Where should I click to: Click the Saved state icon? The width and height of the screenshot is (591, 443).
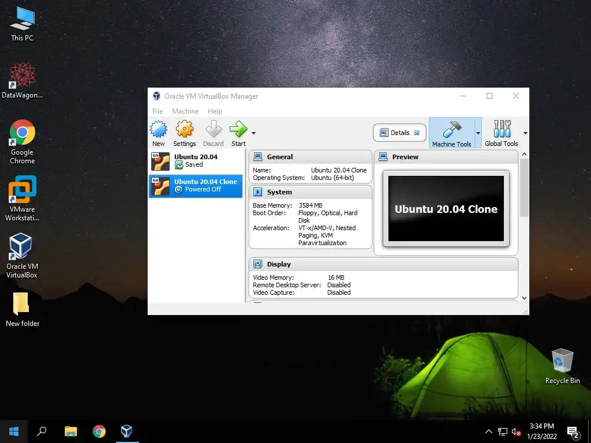pos(179,165)
